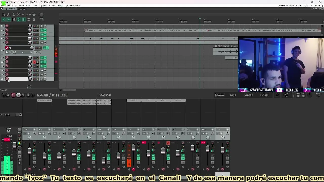Open armed mixer channel In 2 dropdown
The width and height of the screenshot is (324, 182).
[134, 130]
